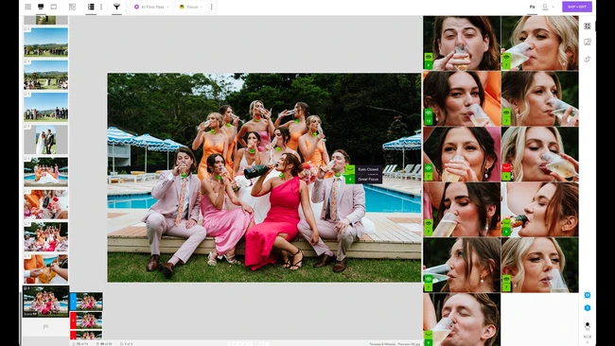The image size is (615, 346).
Task: Click the SHIP + EDIT button
Action: 577,7
